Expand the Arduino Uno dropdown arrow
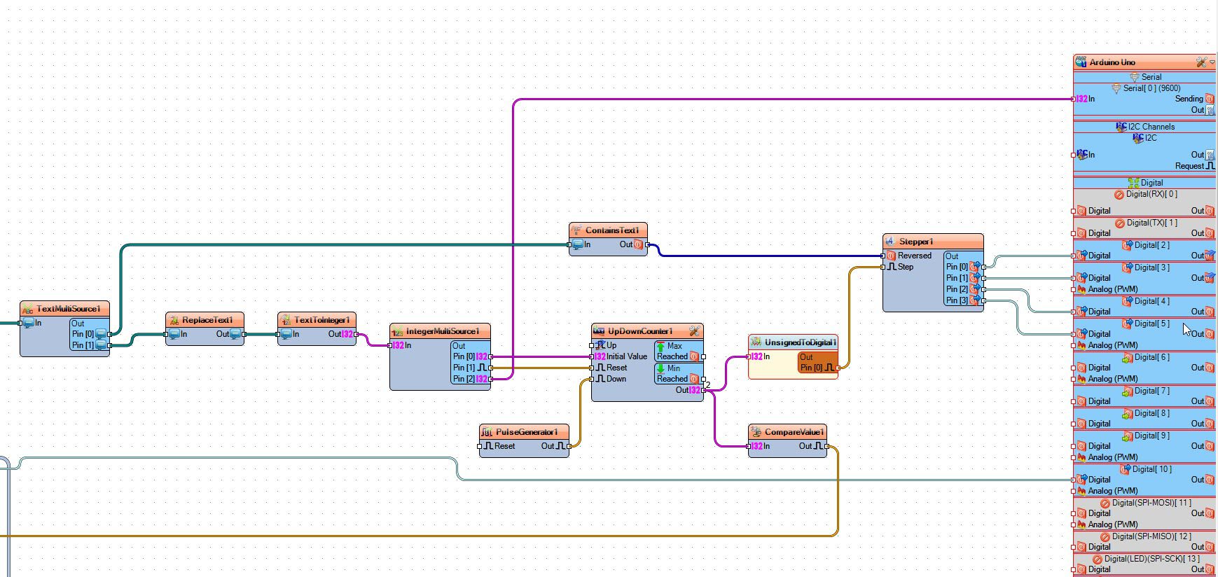Viewport: 1218px width, 577px height. (1212, 62)
